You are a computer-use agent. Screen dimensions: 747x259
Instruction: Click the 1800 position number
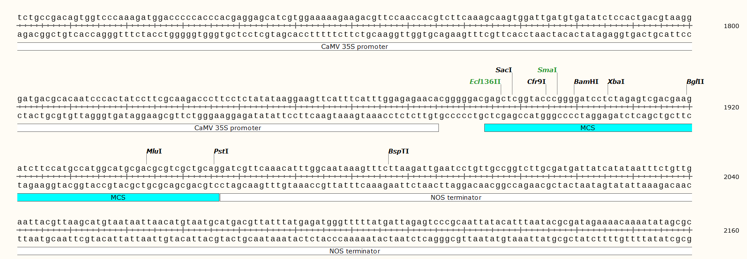point(731,26)
